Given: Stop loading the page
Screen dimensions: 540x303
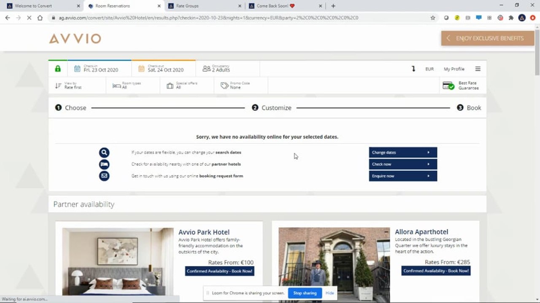Looking at the screenshot, I should click(29, 18).
